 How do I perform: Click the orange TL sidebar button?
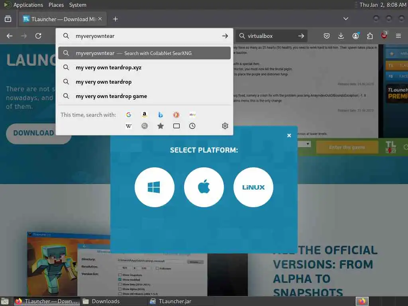396,65
